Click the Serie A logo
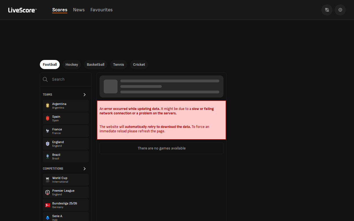 pos(48,218)
